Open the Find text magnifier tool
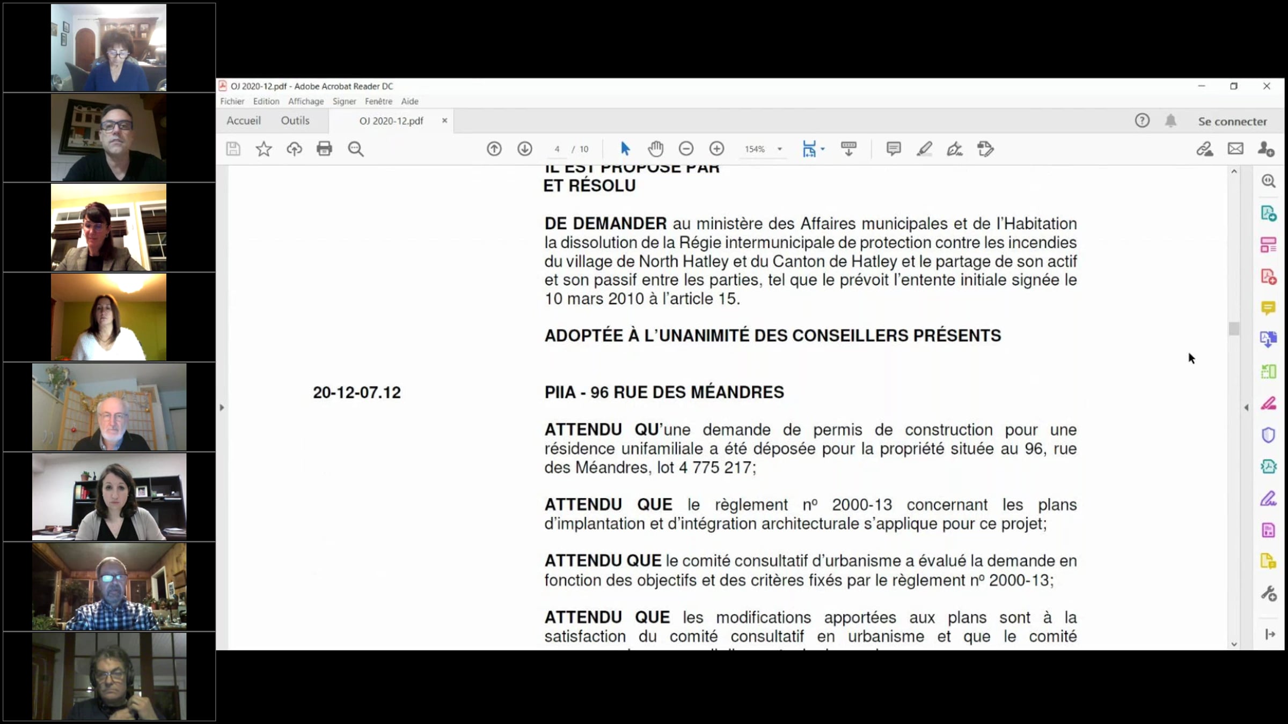The image size is (1288, 724). (356, 149)
